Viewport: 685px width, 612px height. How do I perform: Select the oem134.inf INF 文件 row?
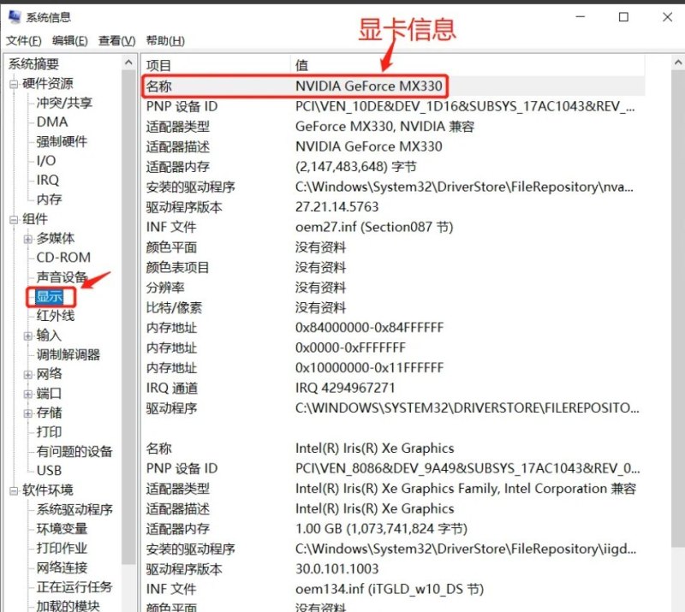coord(393,589)
